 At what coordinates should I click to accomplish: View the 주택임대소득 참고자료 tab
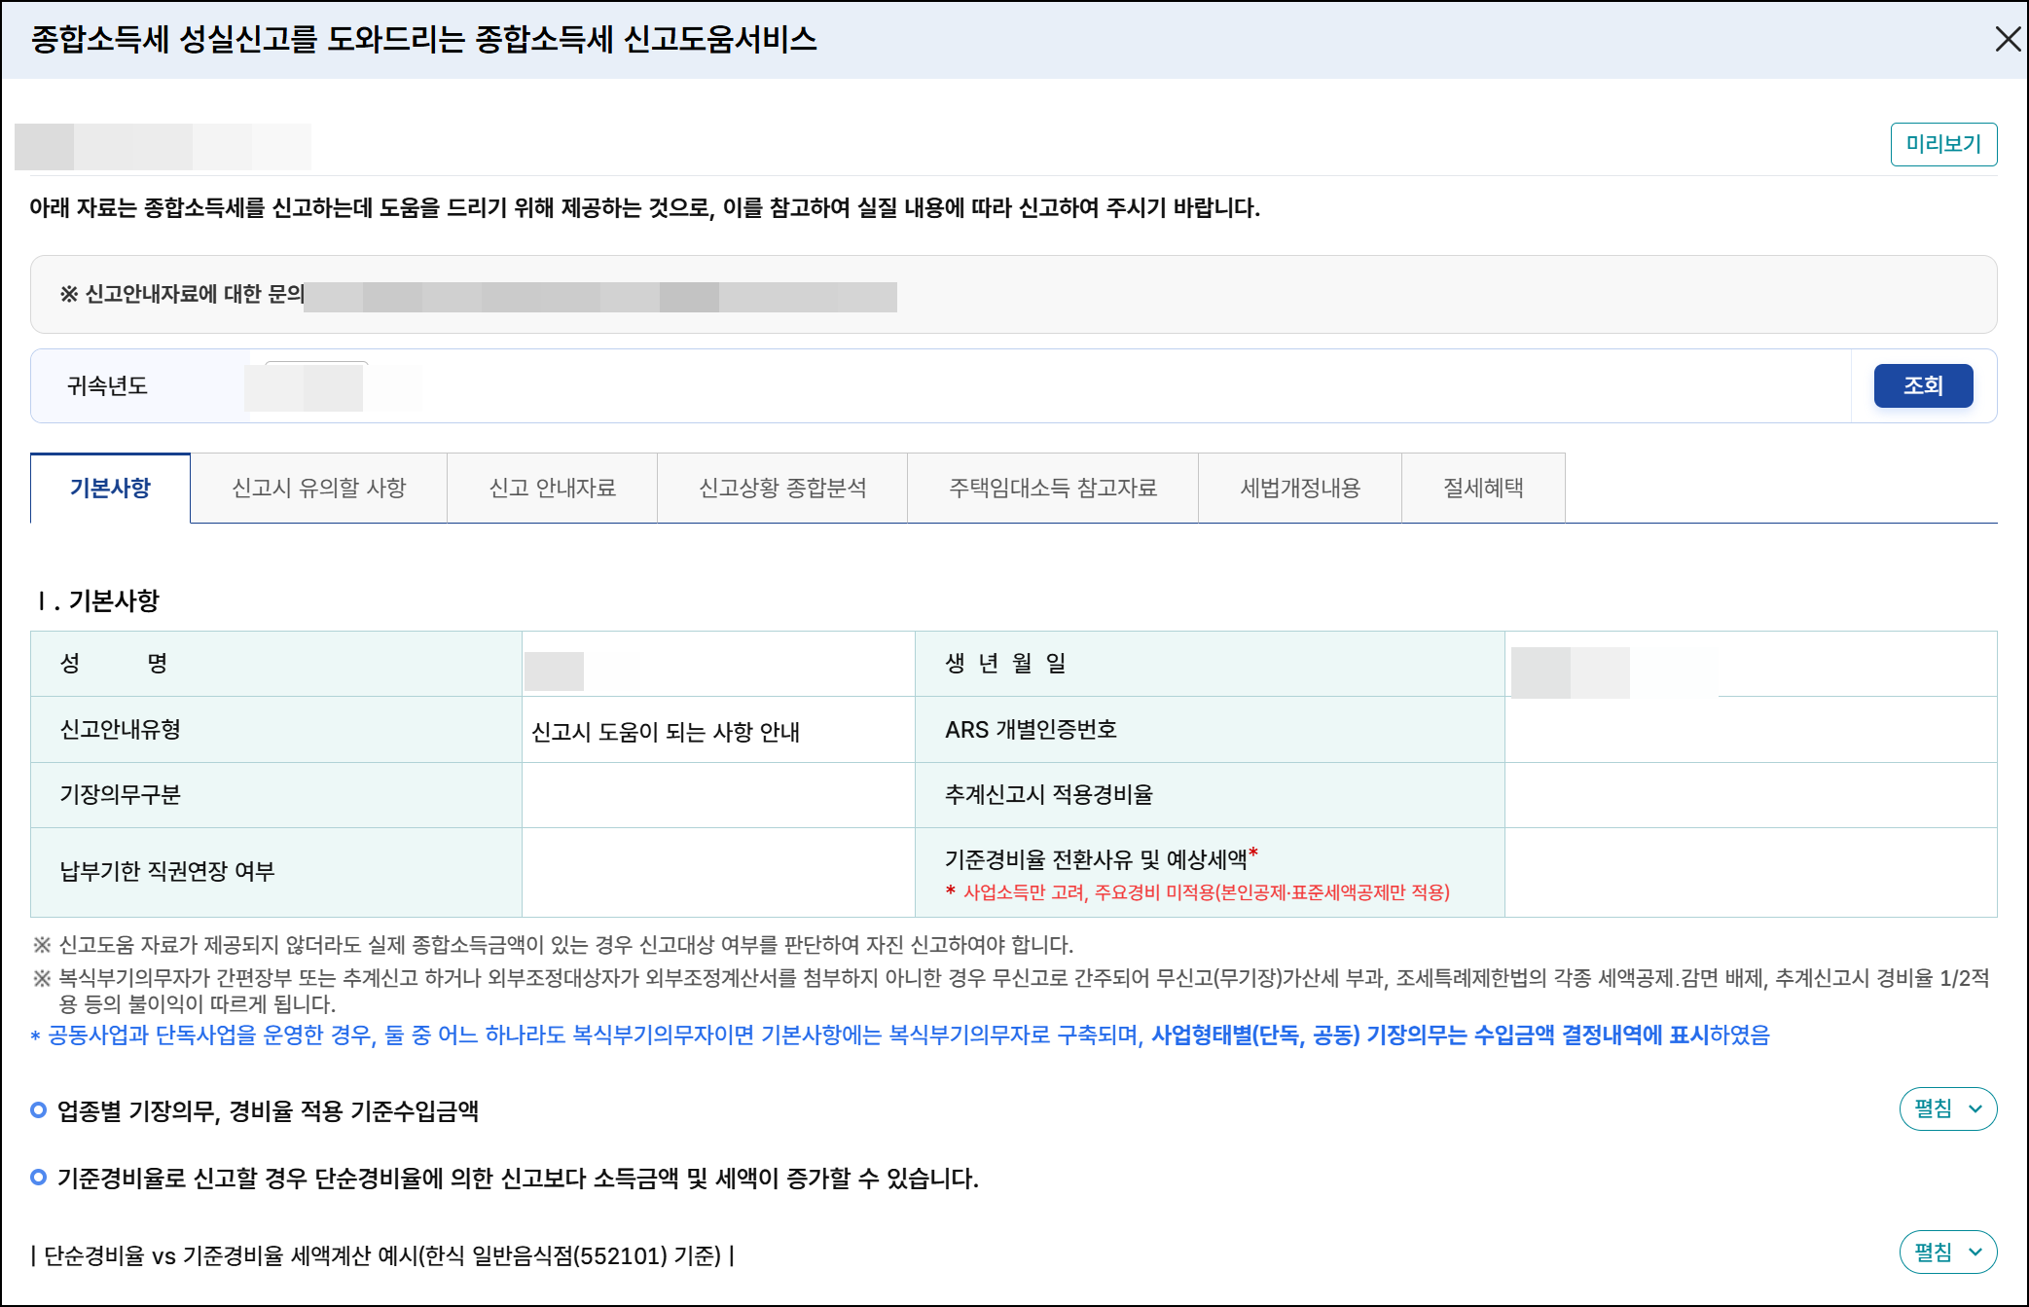1052,488
